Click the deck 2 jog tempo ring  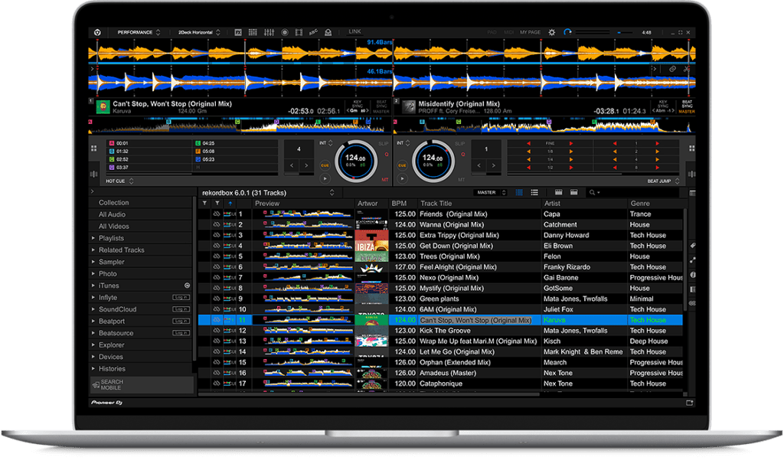pos(433,161)
